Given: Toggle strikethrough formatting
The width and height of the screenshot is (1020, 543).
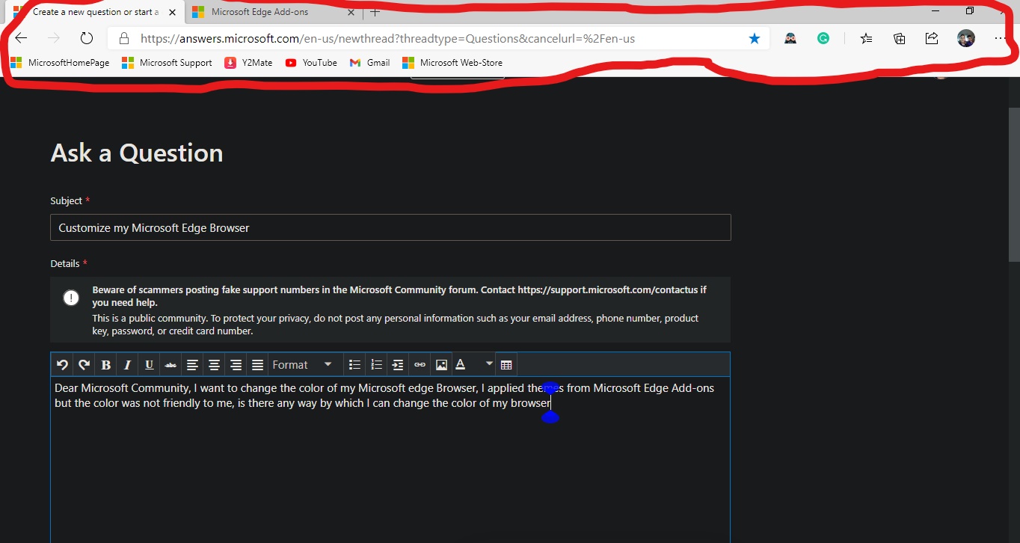Looking at the screenshot, I should click(170, 365).
